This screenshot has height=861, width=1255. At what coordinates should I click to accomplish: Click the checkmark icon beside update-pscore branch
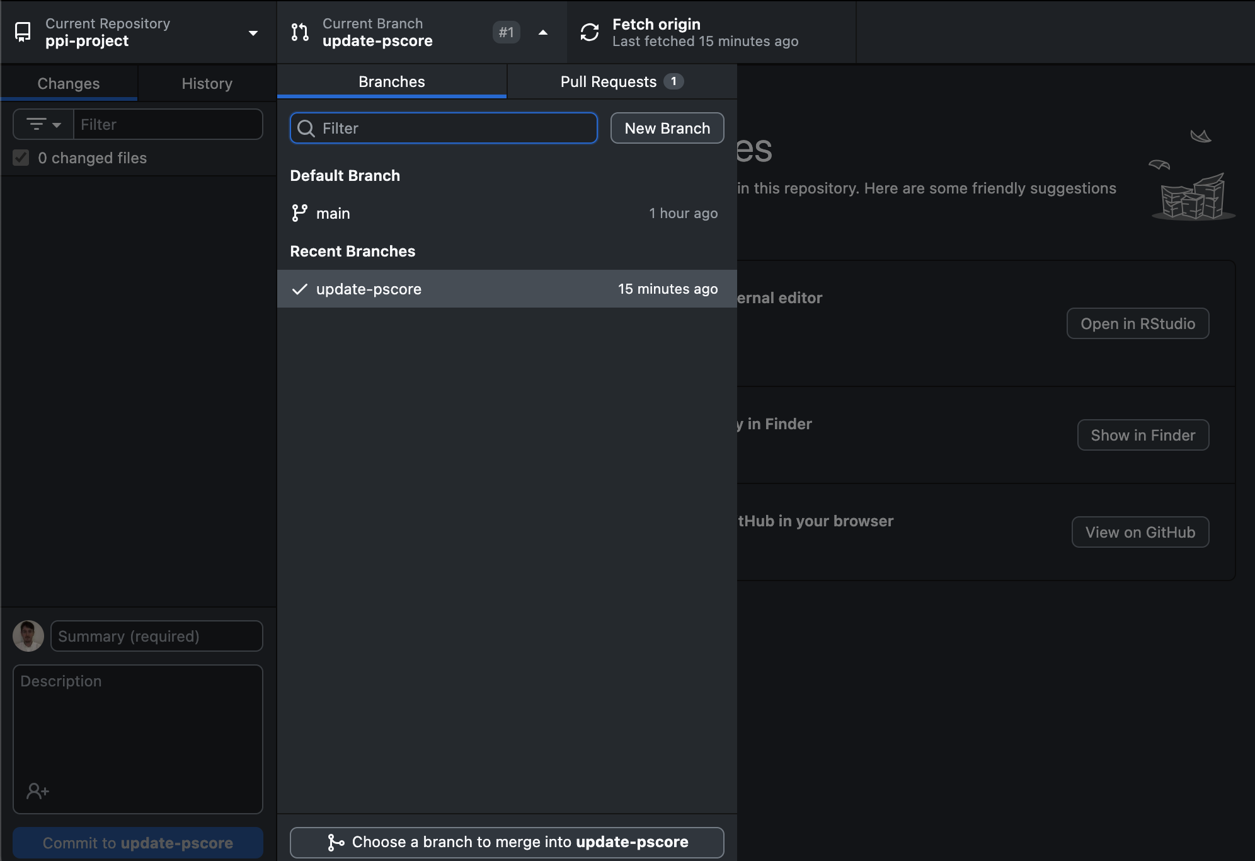(300, 289)
